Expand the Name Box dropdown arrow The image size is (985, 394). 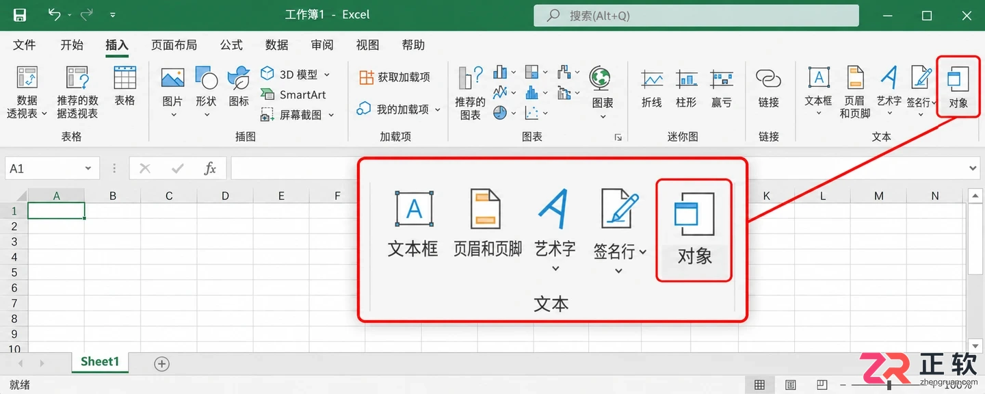coord(88,168)
